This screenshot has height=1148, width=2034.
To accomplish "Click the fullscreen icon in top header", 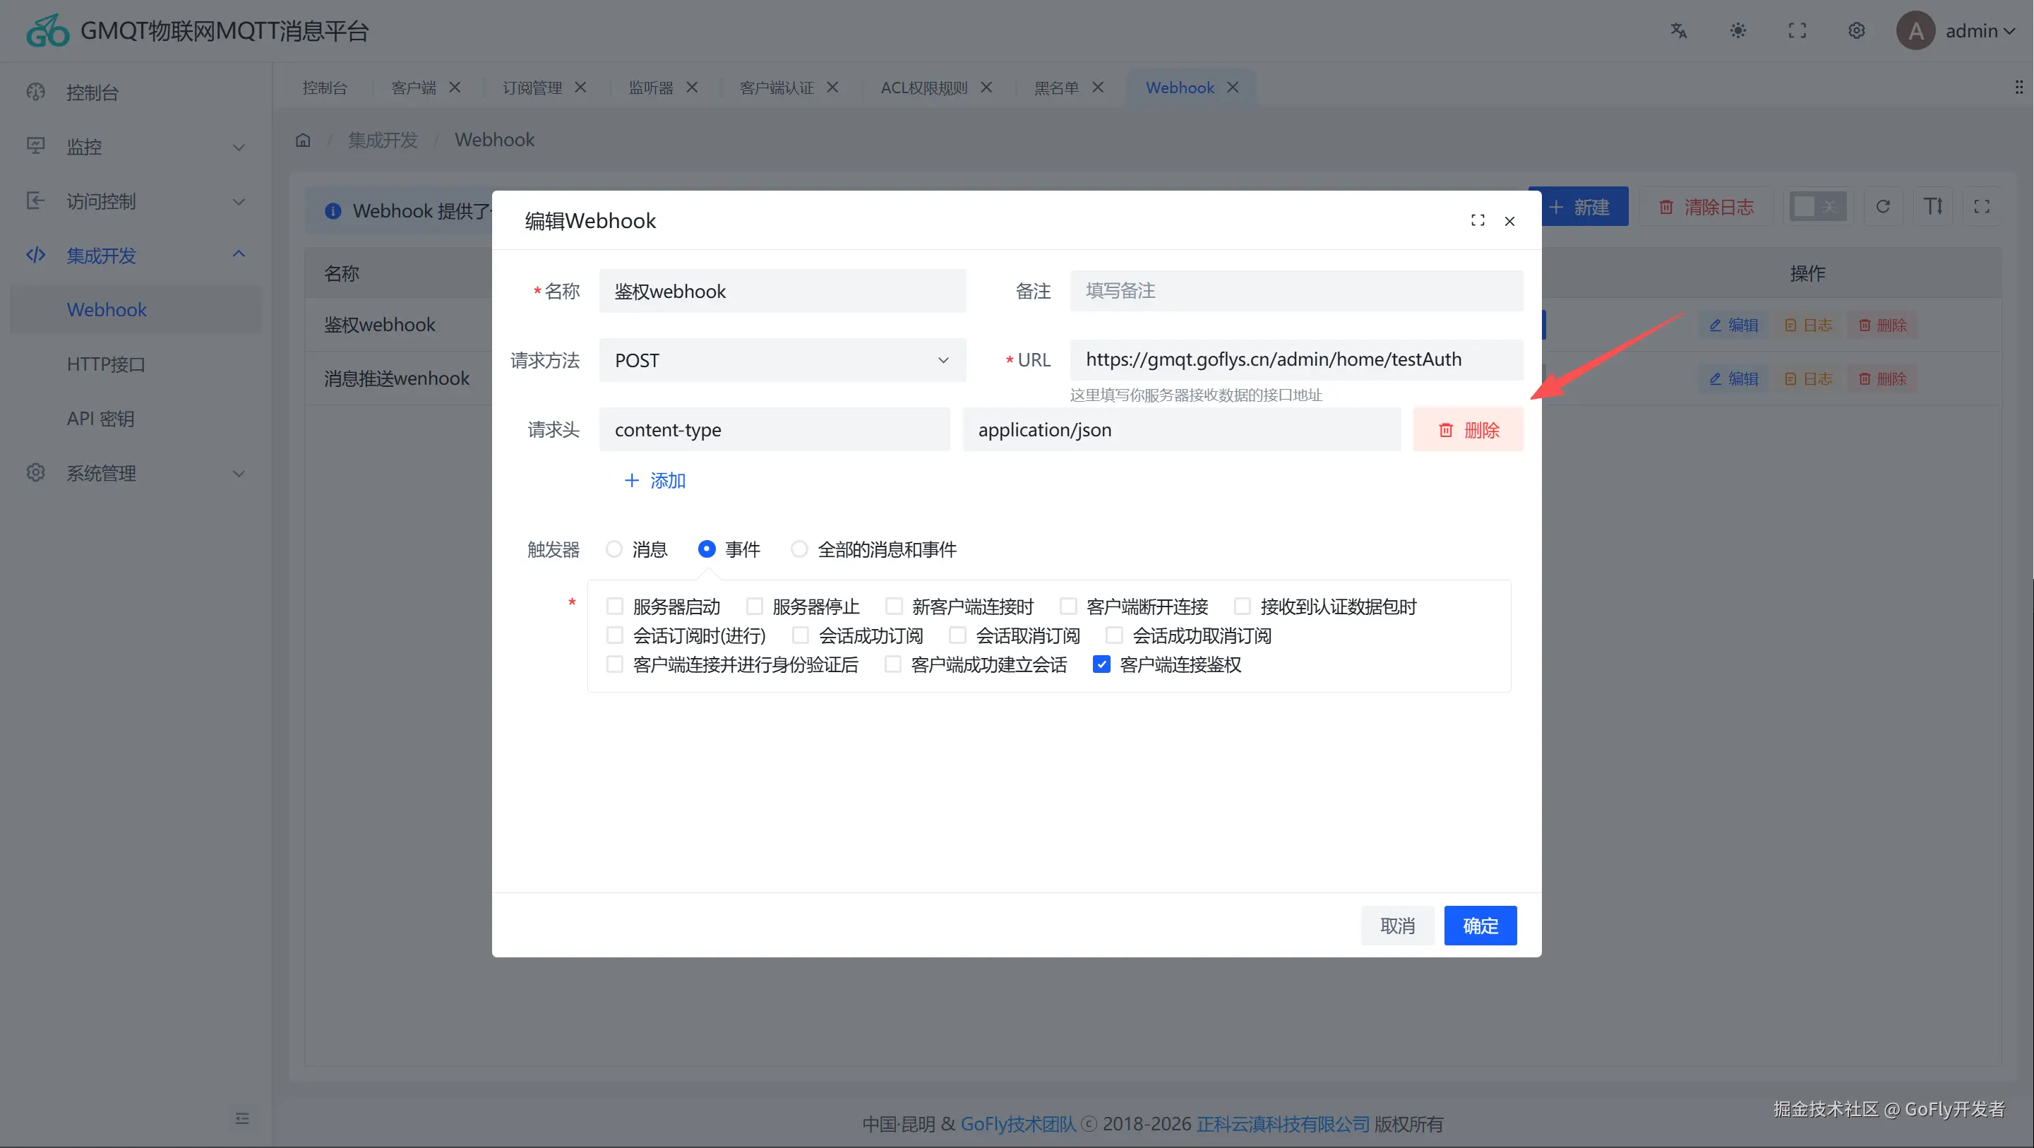I will pos(1797,31).
